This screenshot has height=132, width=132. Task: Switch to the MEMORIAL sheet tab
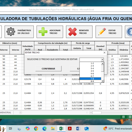(x=6, y=112)
